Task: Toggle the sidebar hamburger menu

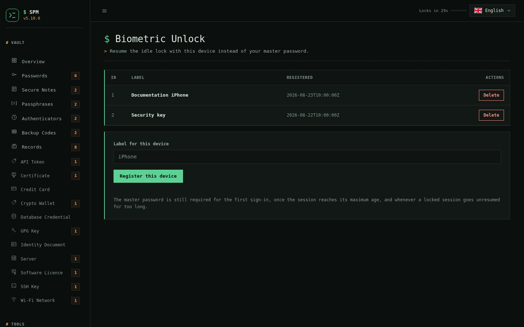Action: click(104, 11)
